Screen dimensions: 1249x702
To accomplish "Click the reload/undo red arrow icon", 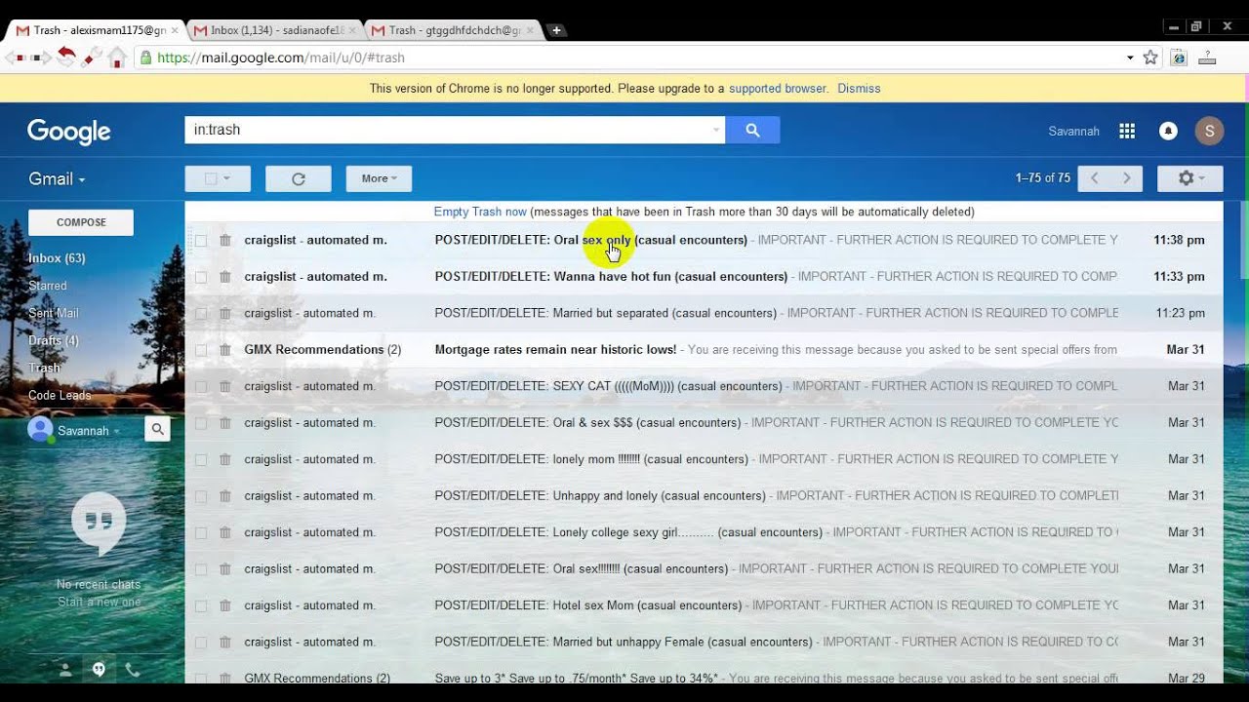I will click(65, 57).
